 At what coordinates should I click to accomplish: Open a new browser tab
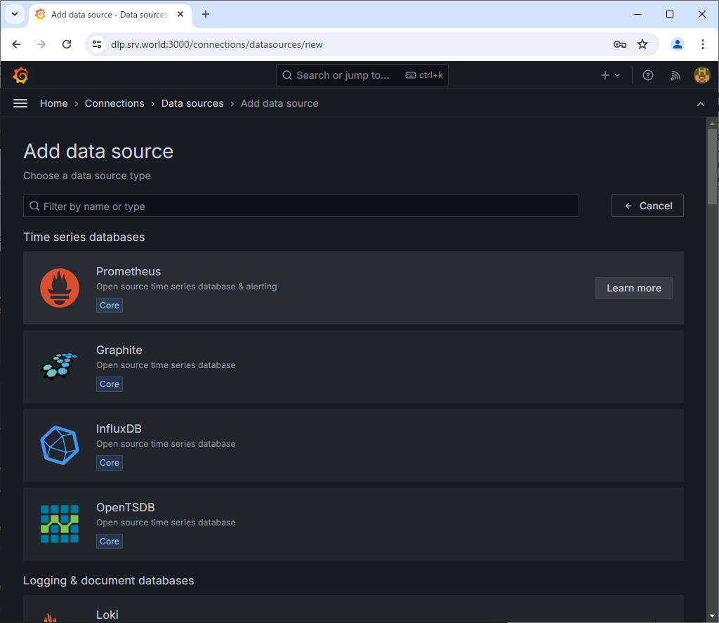206,14
